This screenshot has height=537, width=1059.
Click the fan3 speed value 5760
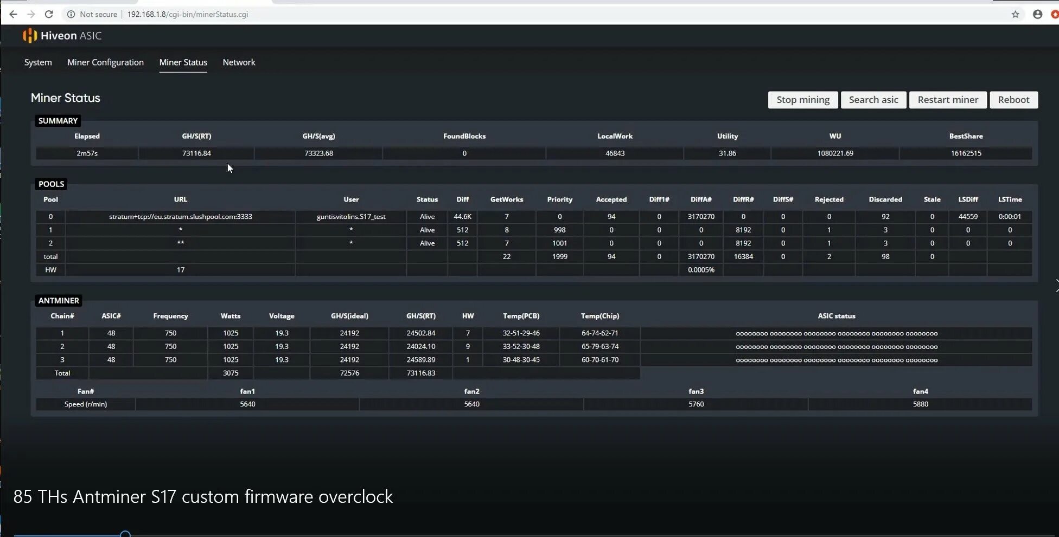[x=696, y=404]
